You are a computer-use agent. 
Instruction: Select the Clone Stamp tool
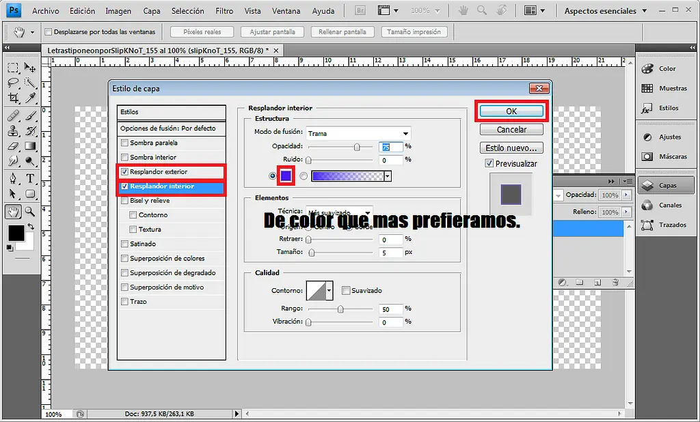[13, 131]
